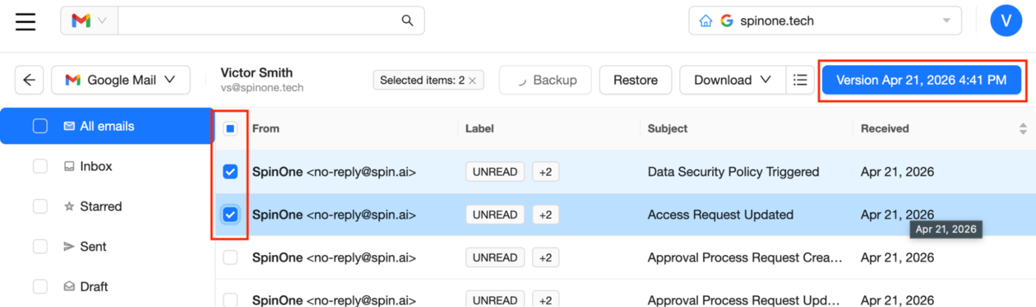Viewport: 1036px width, 307px height.
Task: Go back with the left arrow button
Action: coord(29,80)
